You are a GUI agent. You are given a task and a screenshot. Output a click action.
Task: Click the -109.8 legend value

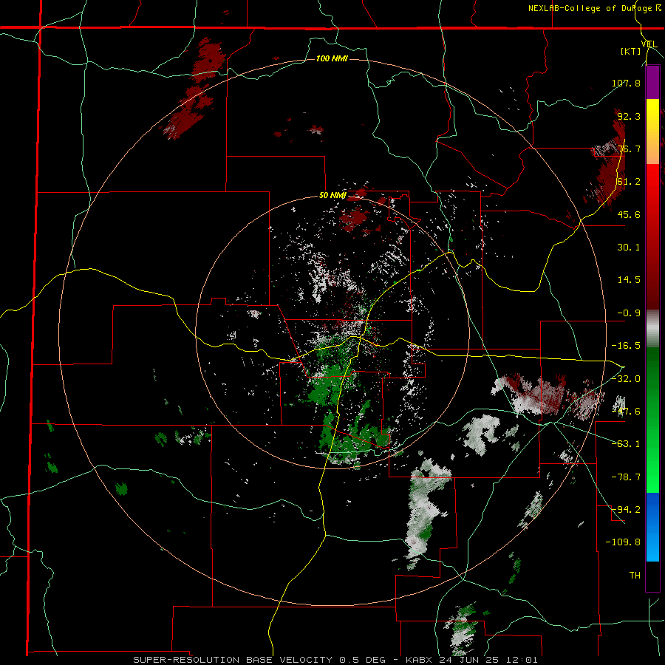coord(623,542)
